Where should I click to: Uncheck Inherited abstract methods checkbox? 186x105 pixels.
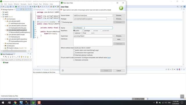coord(74,55)
